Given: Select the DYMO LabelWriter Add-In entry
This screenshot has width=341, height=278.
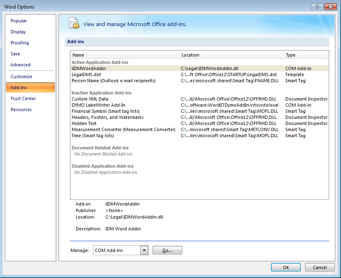Looking at the screenshot, I should click(x=98, y=105).
